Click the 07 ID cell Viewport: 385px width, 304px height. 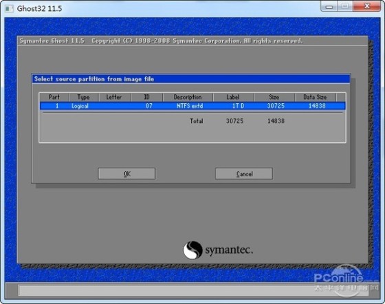click(x=148, y=106)
